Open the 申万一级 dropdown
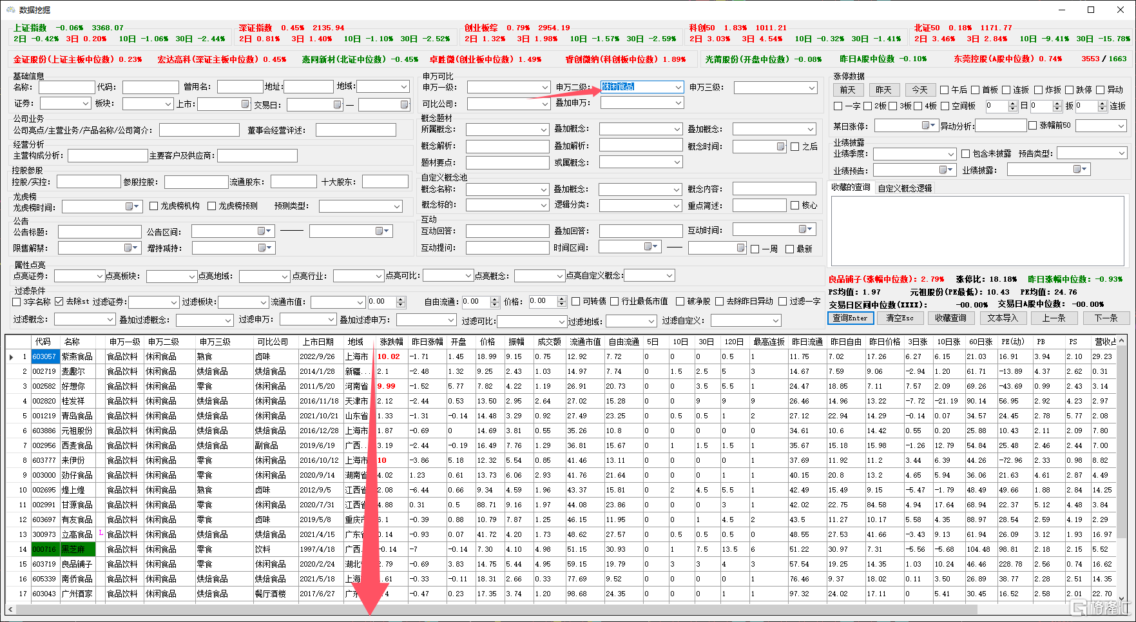 (x=544, y=87)
